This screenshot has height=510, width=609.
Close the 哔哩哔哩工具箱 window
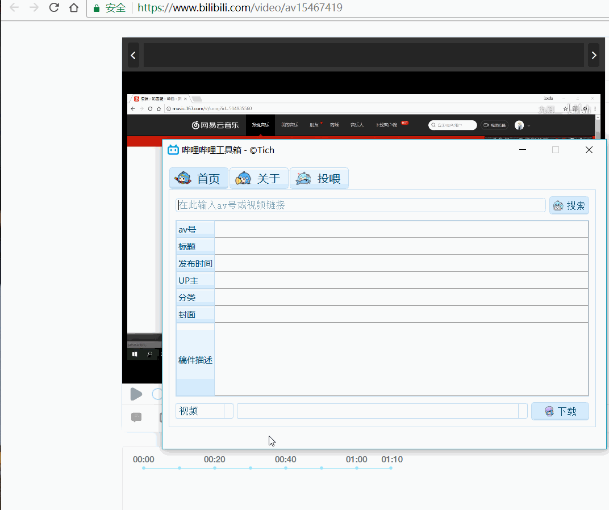point(589,150)
